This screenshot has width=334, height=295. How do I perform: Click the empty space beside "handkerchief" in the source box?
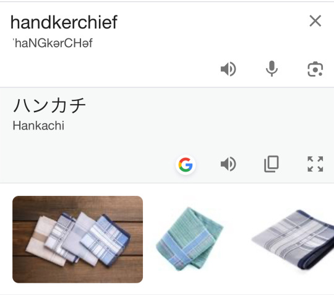pos(213,22)
